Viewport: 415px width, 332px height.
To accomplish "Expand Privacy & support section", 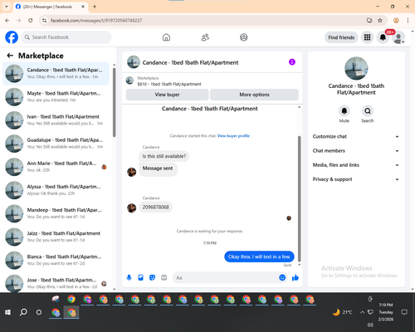I will (356, 179).
